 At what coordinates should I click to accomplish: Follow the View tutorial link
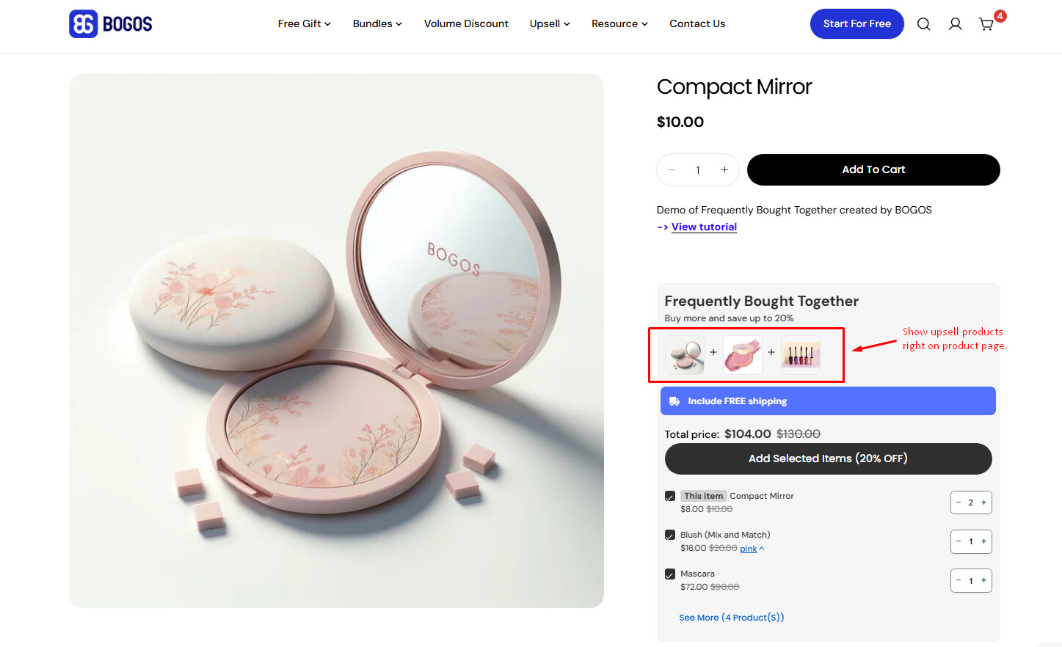(x=704, y=227)
